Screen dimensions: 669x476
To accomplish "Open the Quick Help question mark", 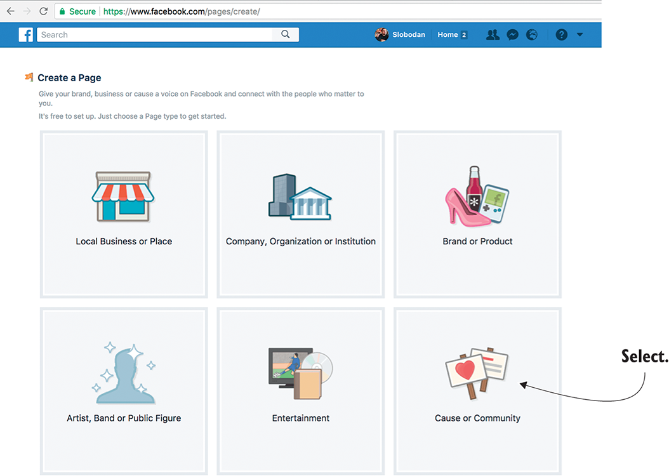I will (x=561, y=35).
